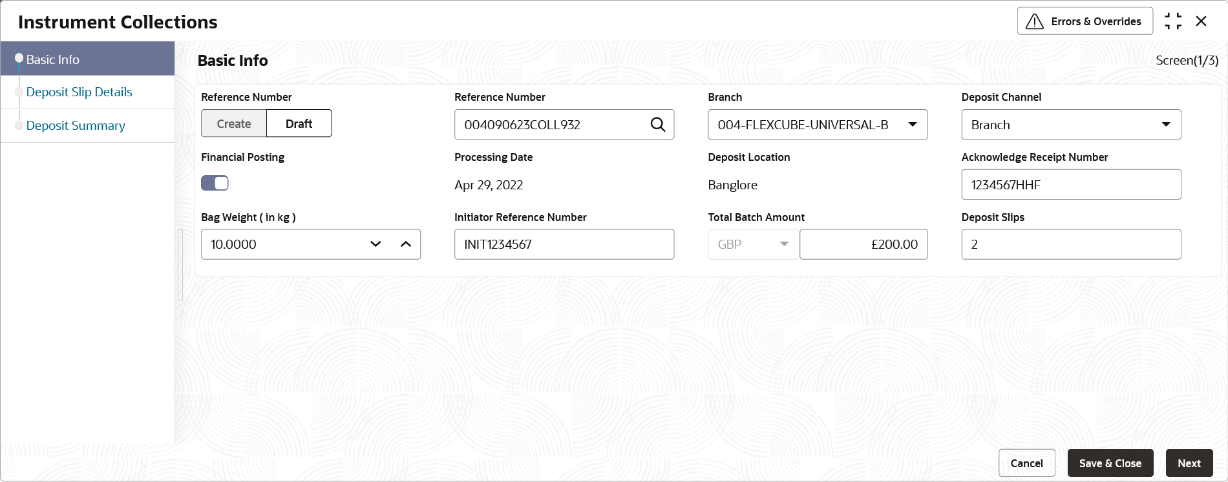Click the sidebar splitter handle
The image size is (1228, 482).
[180, 265]
